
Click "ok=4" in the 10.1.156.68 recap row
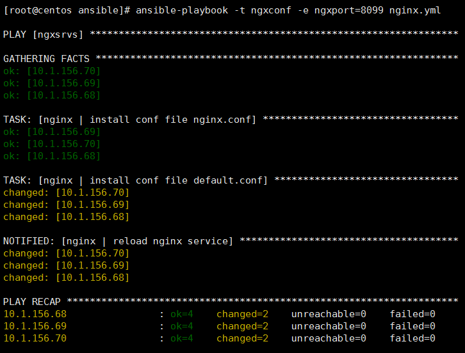click(182, 314)
